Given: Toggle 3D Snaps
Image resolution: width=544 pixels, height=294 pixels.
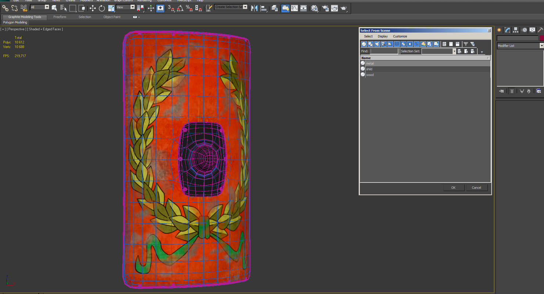Looking at the screenshot, I should coord(171,8).
